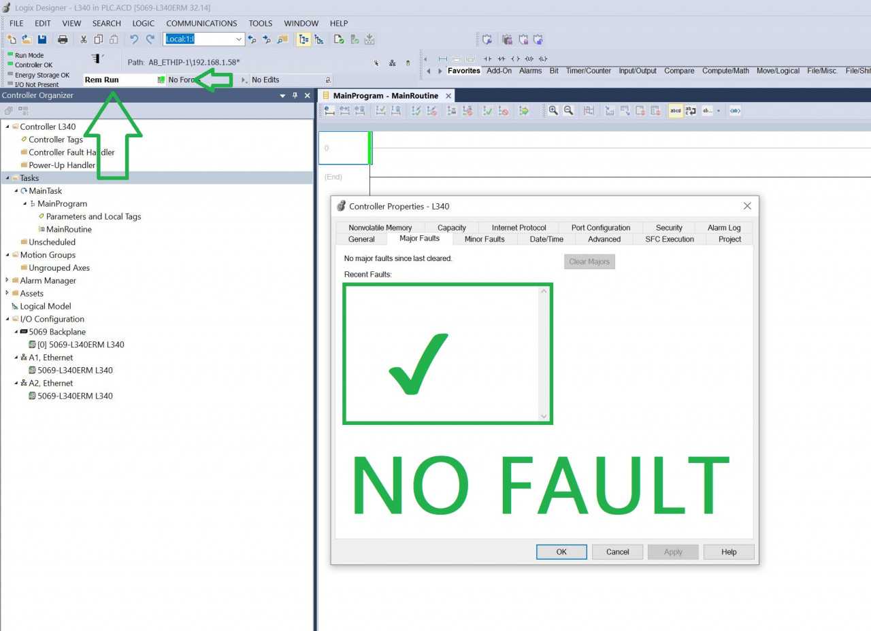Click the Recent Faults scrollbar down arrow
Image resolution: width=871 pixels, height=631 pixels.
point(543,416)
